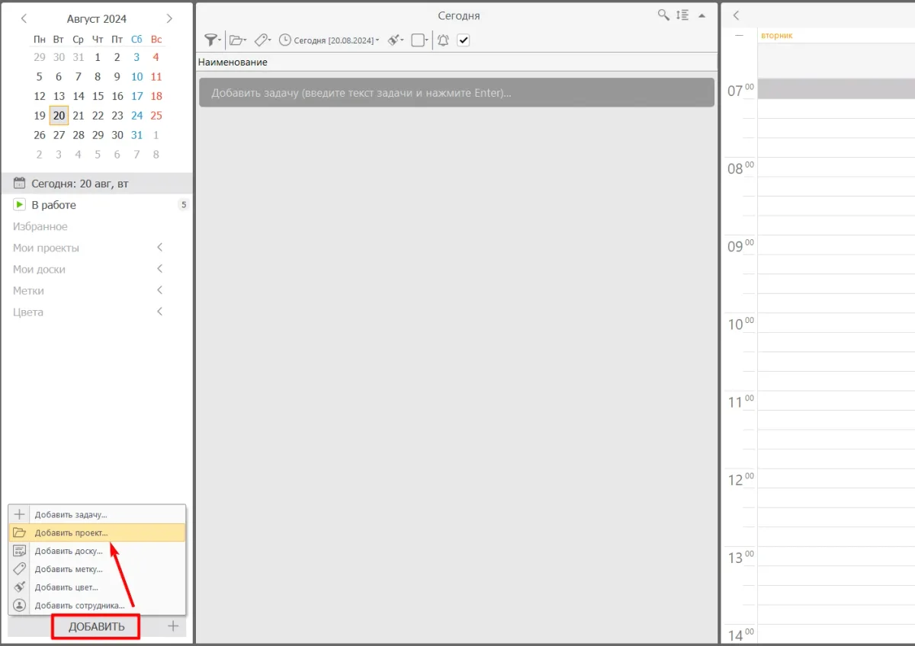Open the 'Сегодня [20.08.2024]' date dropdown
Image resolution: width=915 pixels, height=646 pixels.
pos(329,40)
